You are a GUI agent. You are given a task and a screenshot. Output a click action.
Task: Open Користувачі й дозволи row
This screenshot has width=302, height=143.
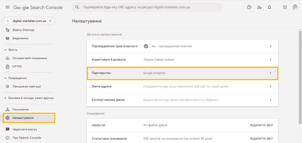coord(182,59)
